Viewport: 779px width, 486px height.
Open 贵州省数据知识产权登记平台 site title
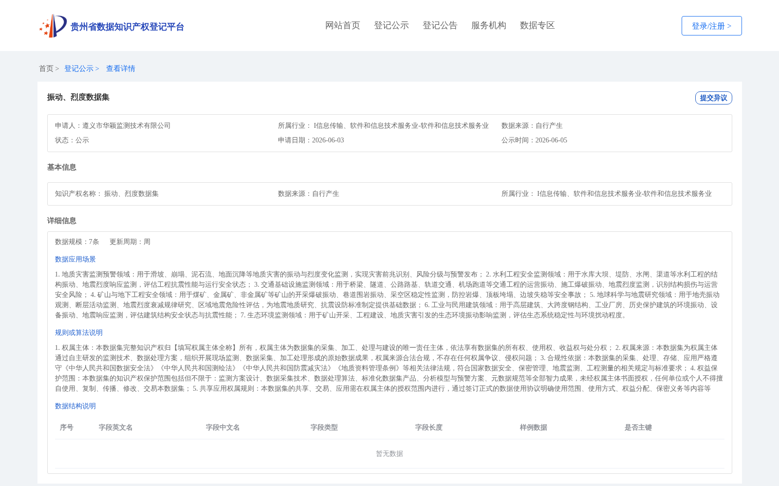pyautogui.click(x=127, y=27)
